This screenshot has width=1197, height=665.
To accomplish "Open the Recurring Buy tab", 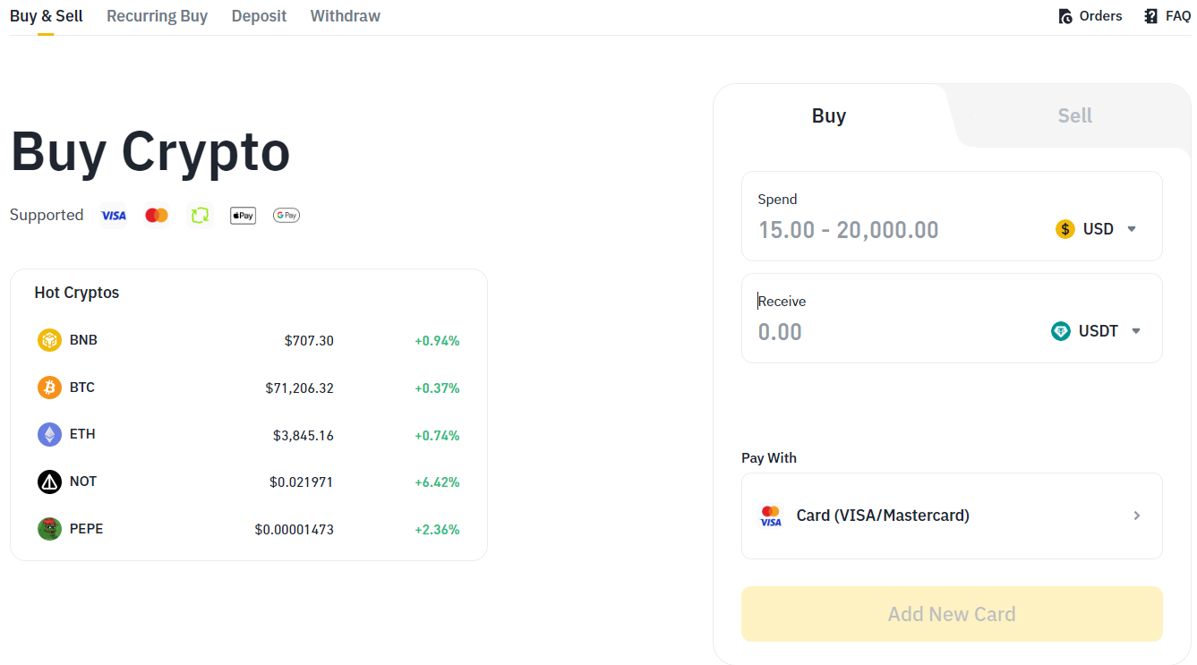I will [157, 16].
